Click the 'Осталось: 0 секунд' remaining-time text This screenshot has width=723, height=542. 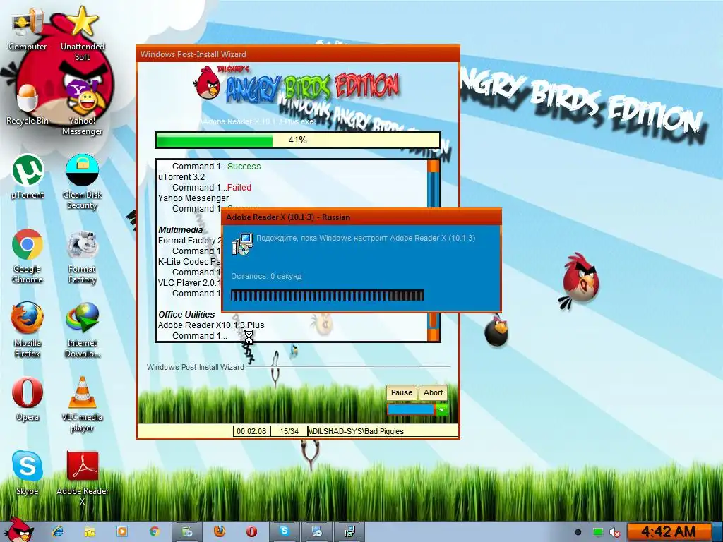(x=266, y=276)
